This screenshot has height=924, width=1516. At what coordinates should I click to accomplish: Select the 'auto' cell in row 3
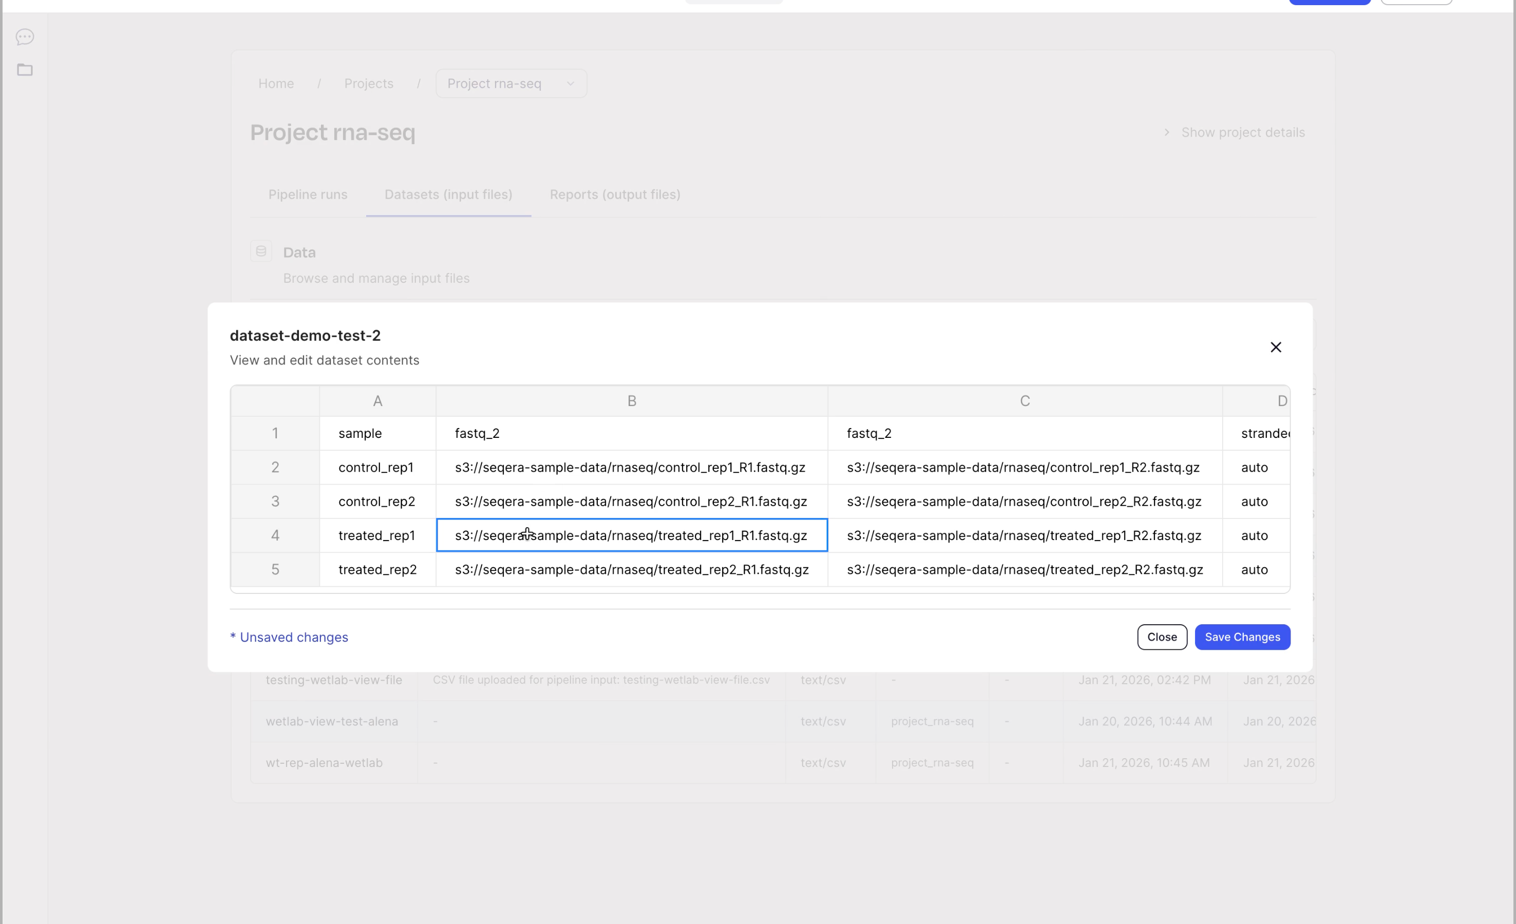1256,502
